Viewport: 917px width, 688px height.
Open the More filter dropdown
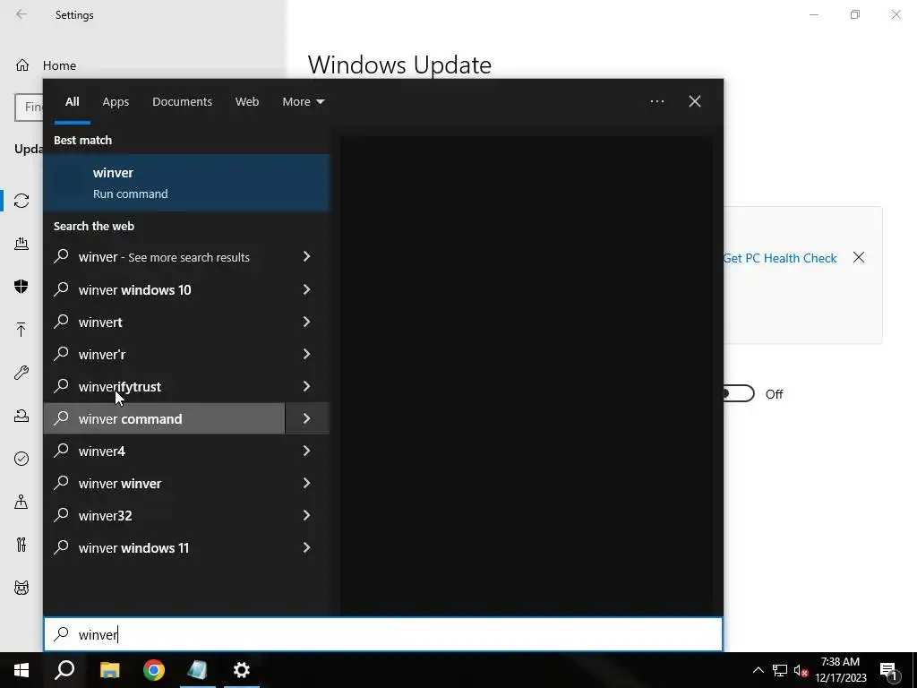coord(303,102)
